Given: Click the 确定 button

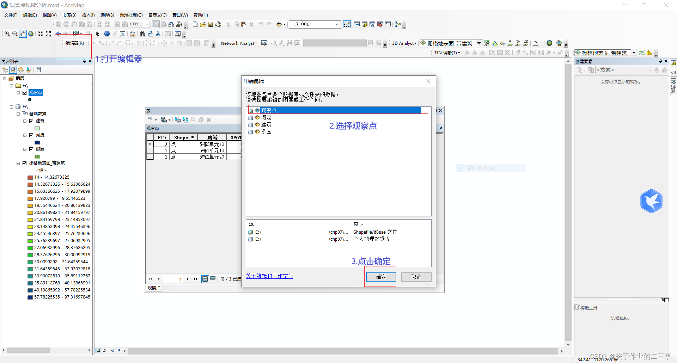Looking at the screenshot, I should click(x=381, y=277).
